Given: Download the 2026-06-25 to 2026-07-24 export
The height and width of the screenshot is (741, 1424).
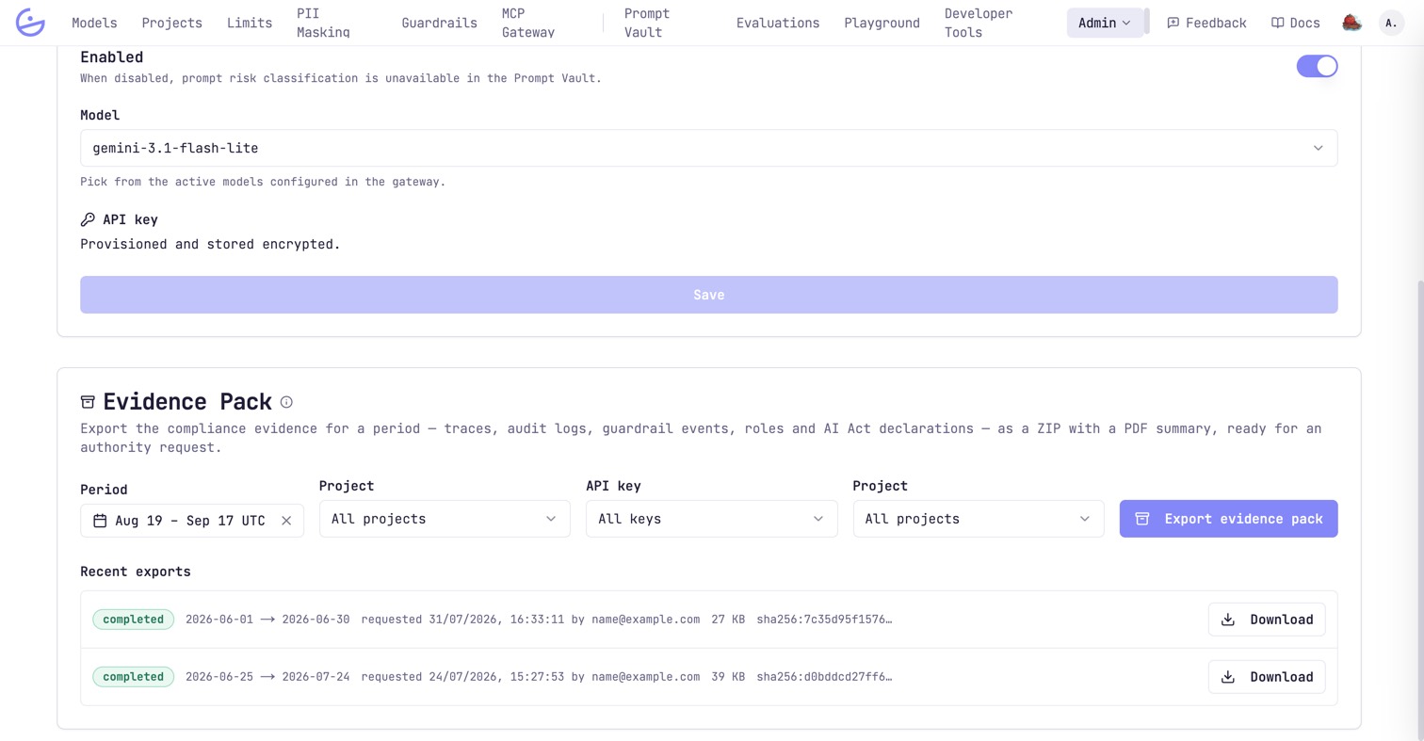Looking at the screenshot, I should [x=1267, y=677].
